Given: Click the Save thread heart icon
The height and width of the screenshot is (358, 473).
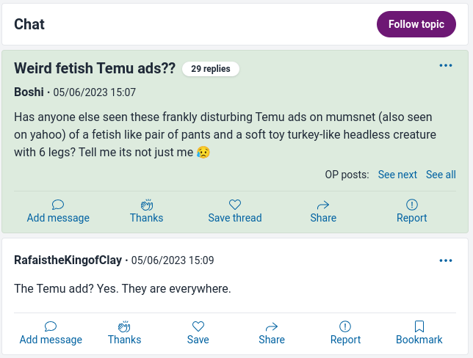Looking at the screenshot, I should pos(234,205).
